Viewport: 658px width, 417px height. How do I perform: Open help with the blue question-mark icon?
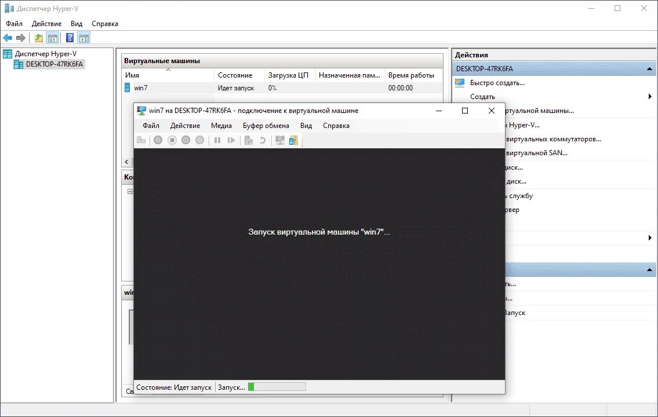(x=70, y=38)
